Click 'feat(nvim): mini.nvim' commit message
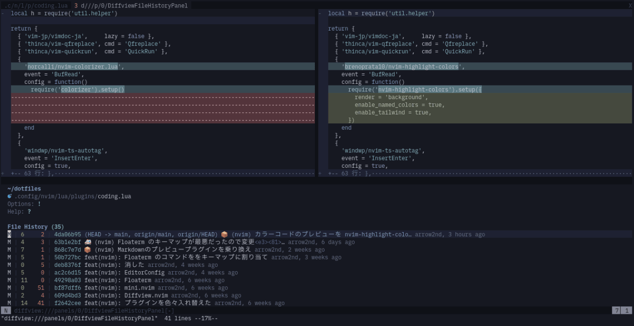 pos(119,288)
